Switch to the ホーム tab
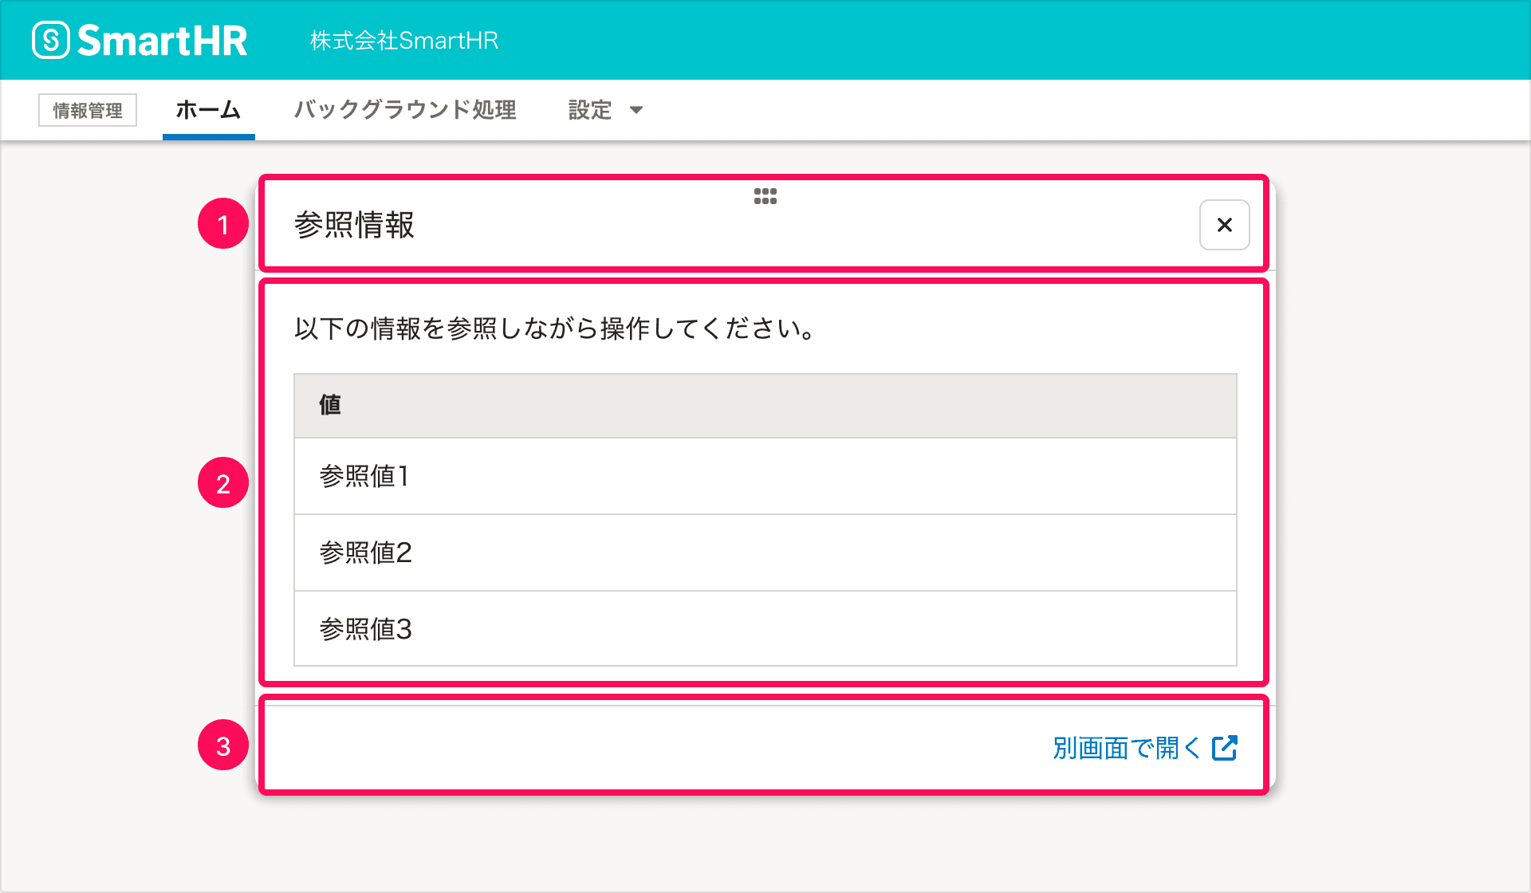Viewport: 1531px width, 893px height. pyautogui.click(x=208, y=110)
